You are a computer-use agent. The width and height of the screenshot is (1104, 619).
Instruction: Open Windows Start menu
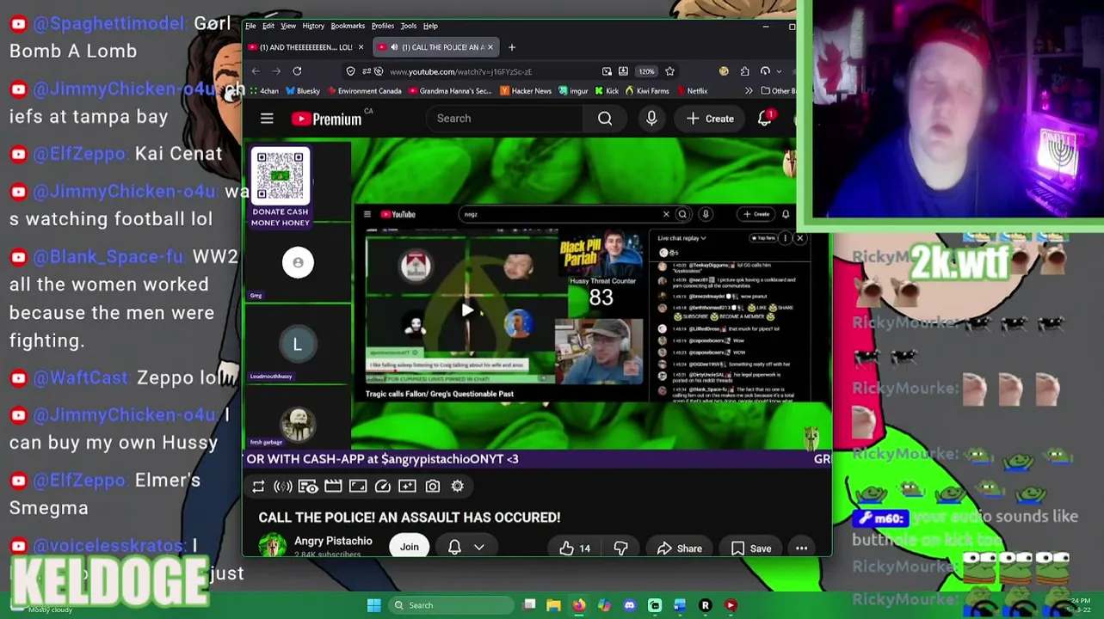(x=374, y=605)
